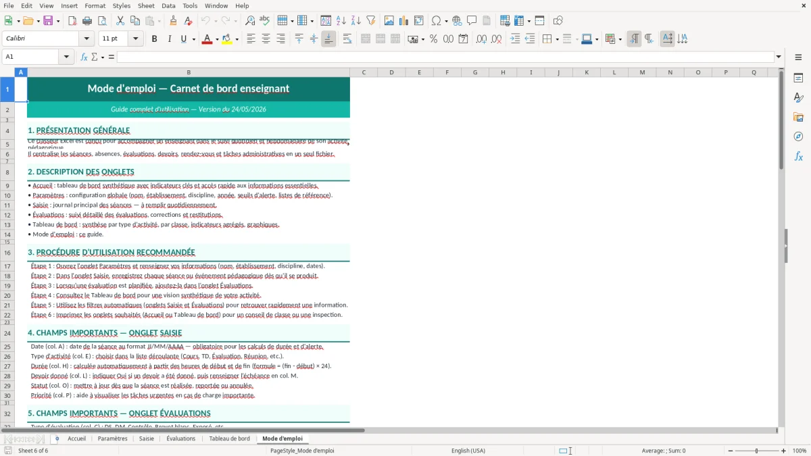Toggle right-to-left paragraph direction
The height and width of the screenshot is (456, 811).
(x=649, y=39)
